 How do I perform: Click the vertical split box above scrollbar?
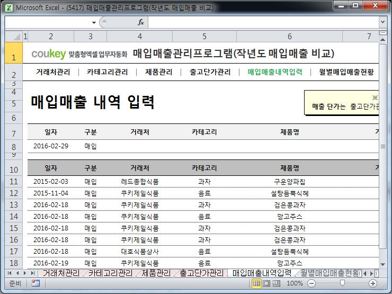(x=383, y=33)
